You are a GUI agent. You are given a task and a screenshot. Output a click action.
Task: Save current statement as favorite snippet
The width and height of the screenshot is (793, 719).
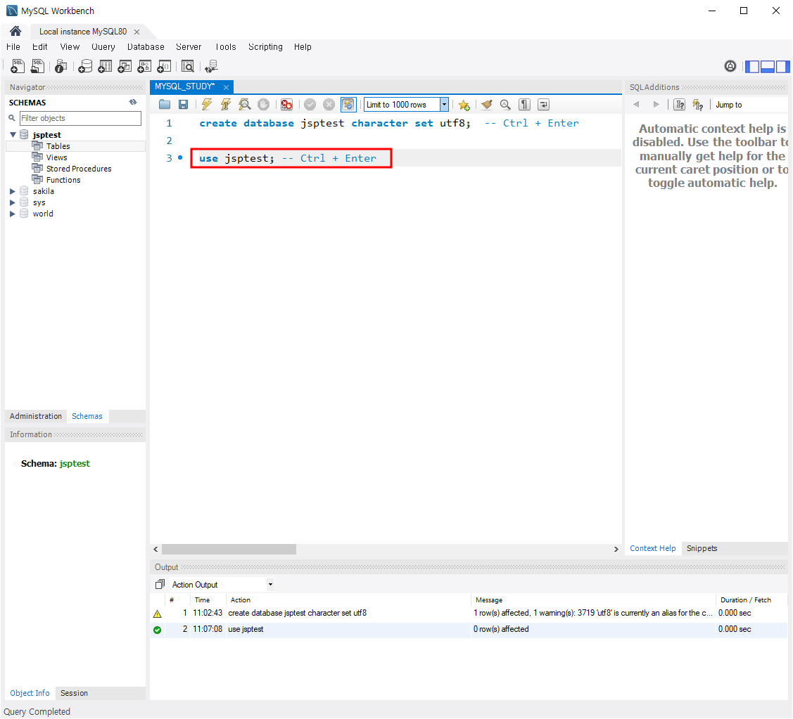pos(464,105)
